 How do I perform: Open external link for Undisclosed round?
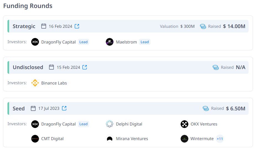pyautogui.click(x=85, y=67)
